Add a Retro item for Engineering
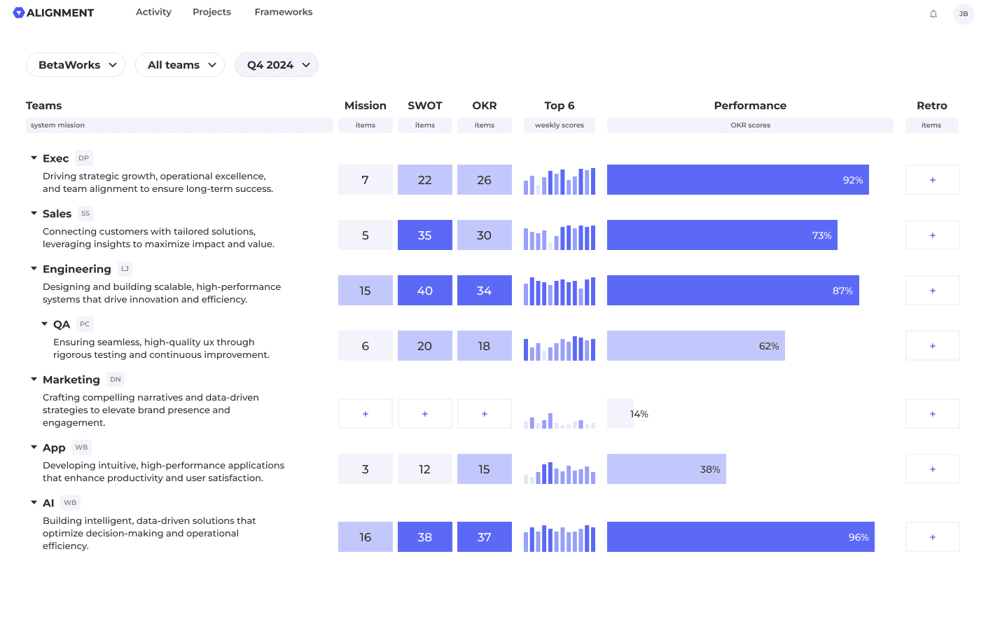This screenshot has width=986, height=624. [x=933, y=291]
